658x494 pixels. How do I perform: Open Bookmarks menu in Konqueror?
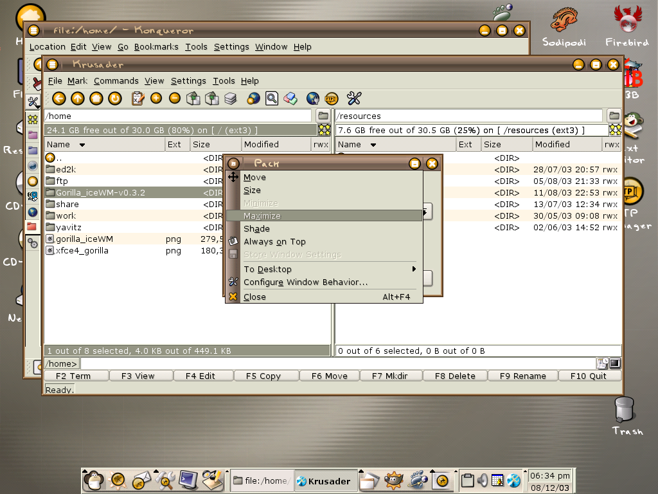(x=156, y=46)
